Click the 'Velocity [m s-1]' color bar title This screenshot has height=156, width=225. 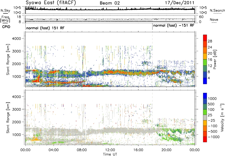coord(222,117)
